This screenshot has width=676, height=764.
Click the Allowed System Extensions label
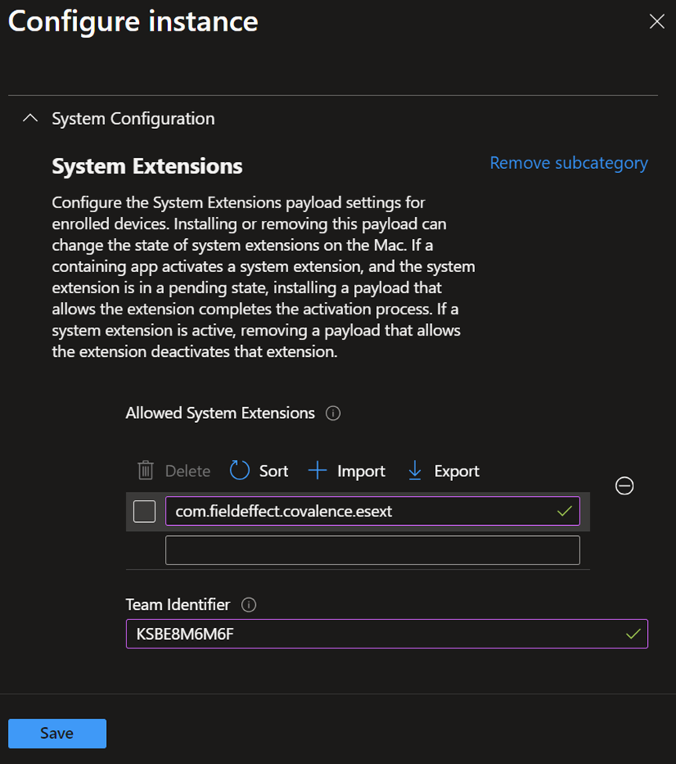220,413
